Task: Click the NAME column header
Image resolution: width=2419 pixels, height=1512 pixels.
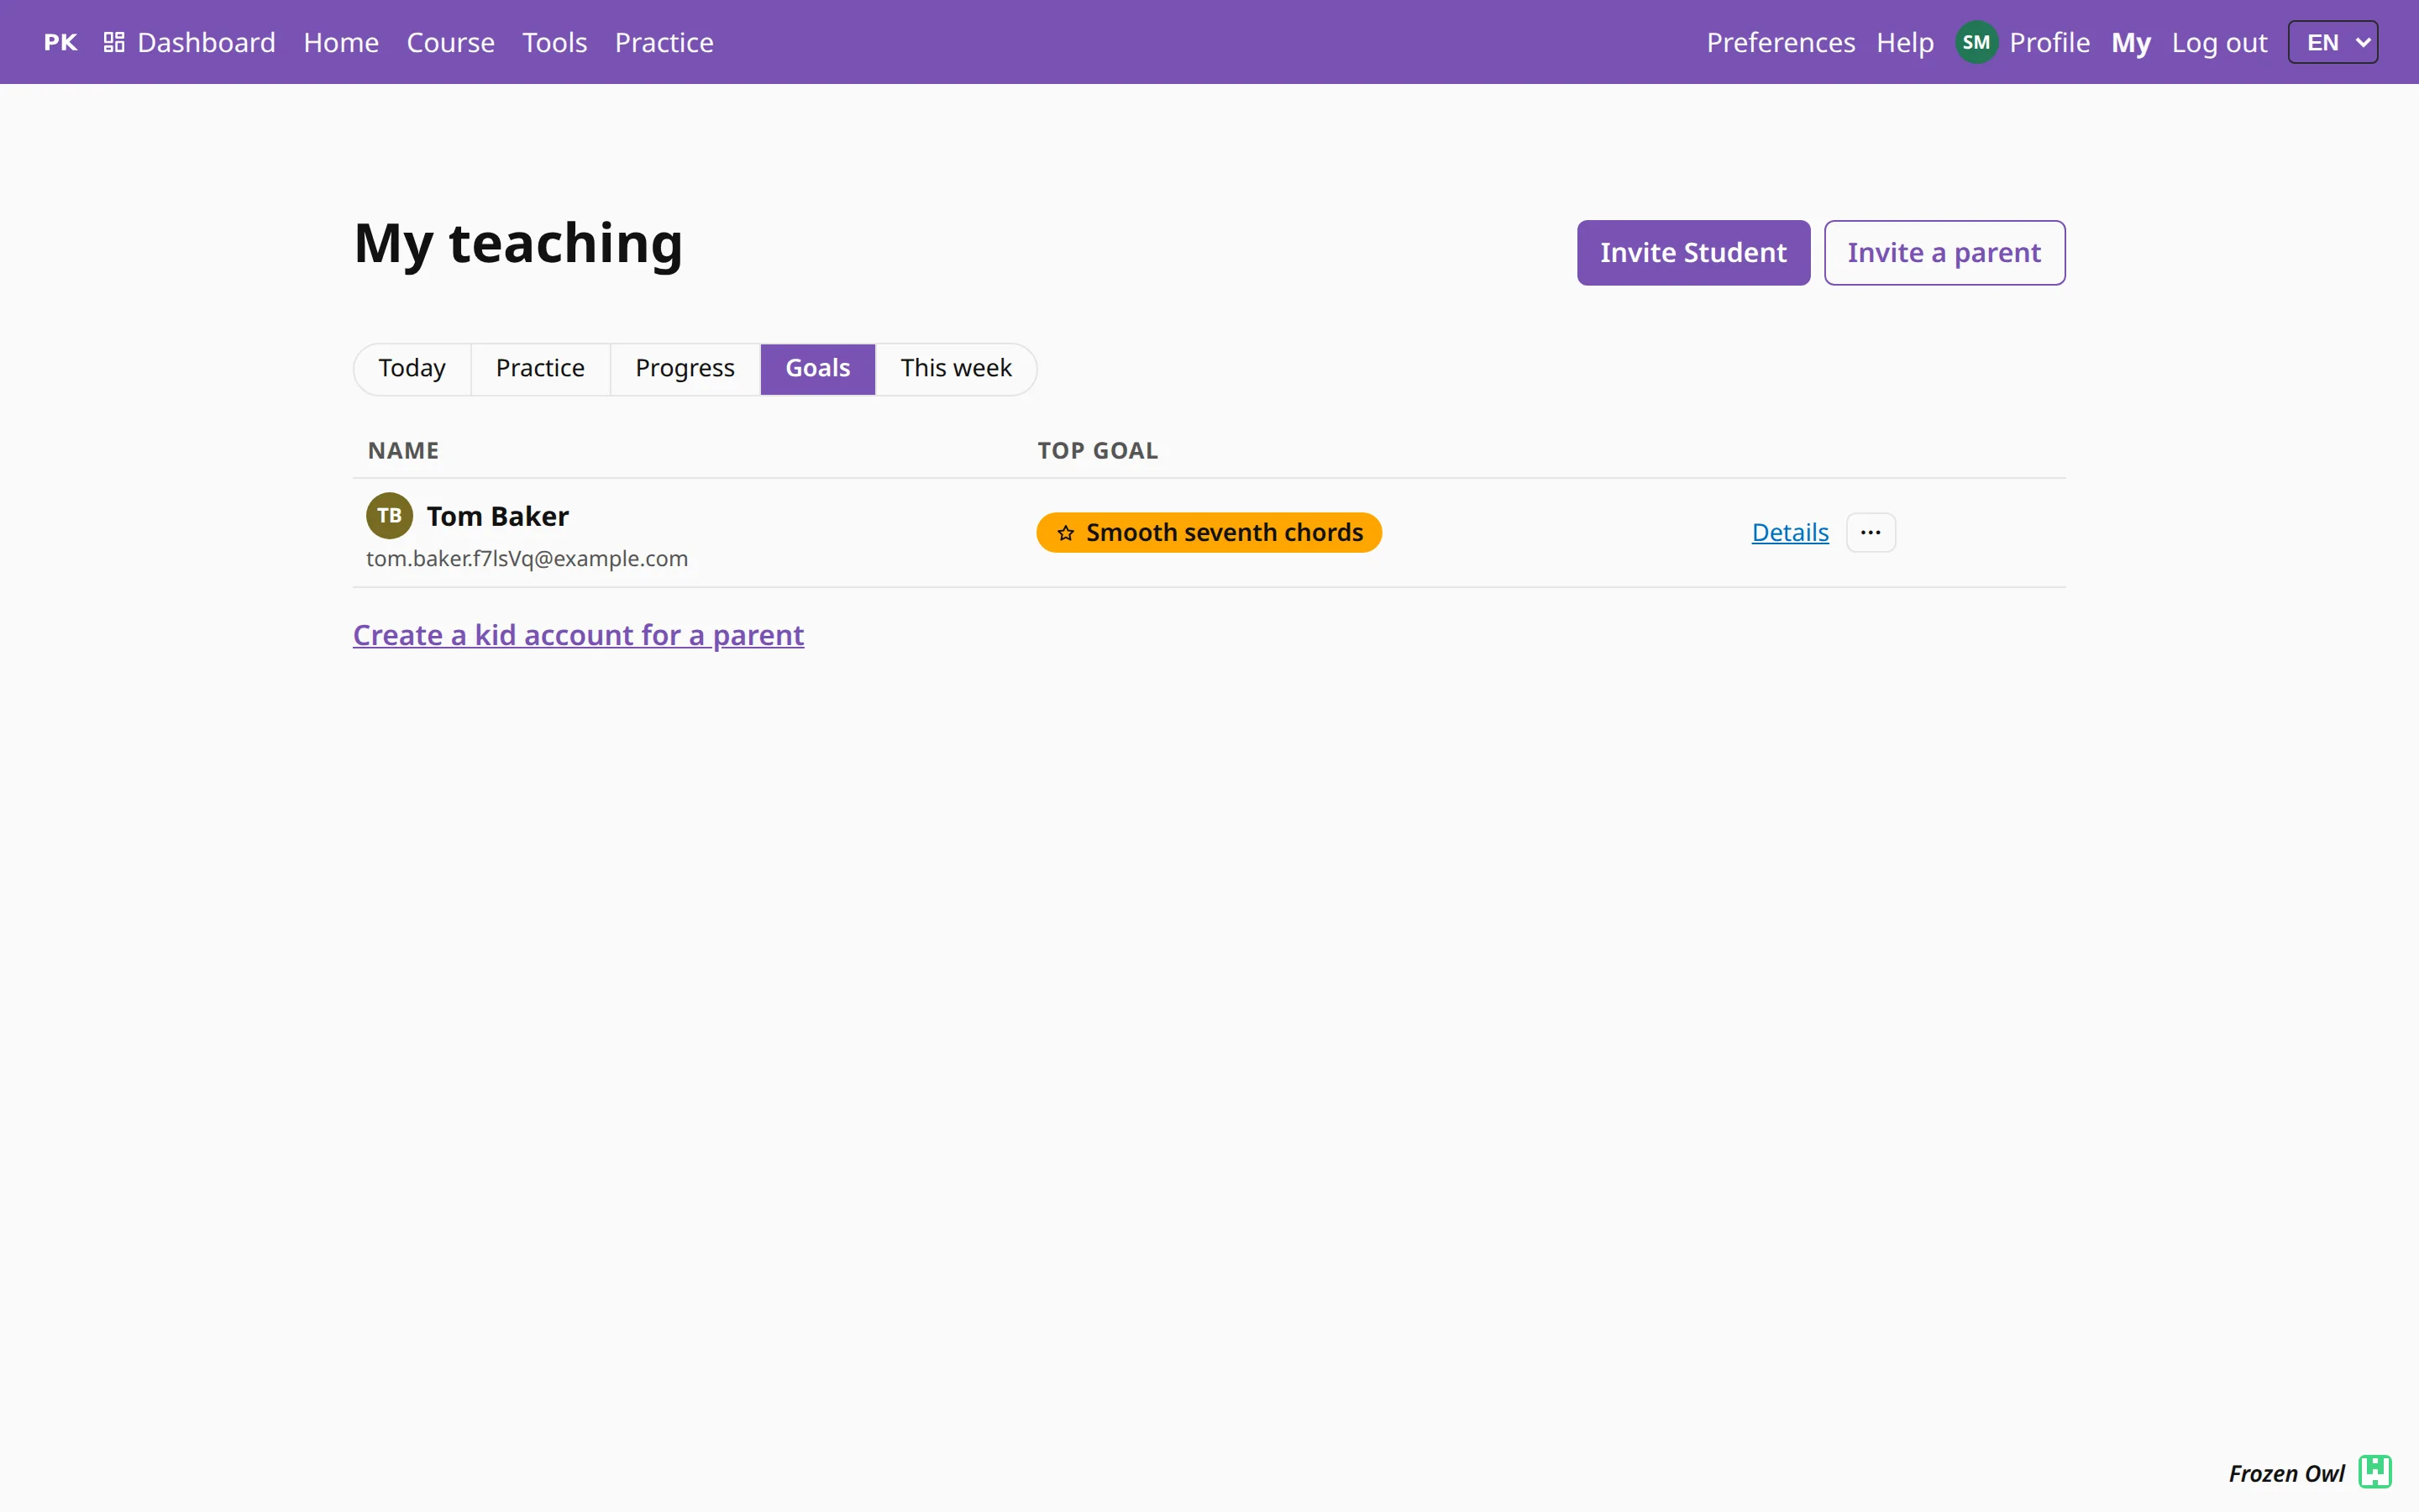Action: click(403, 451)
